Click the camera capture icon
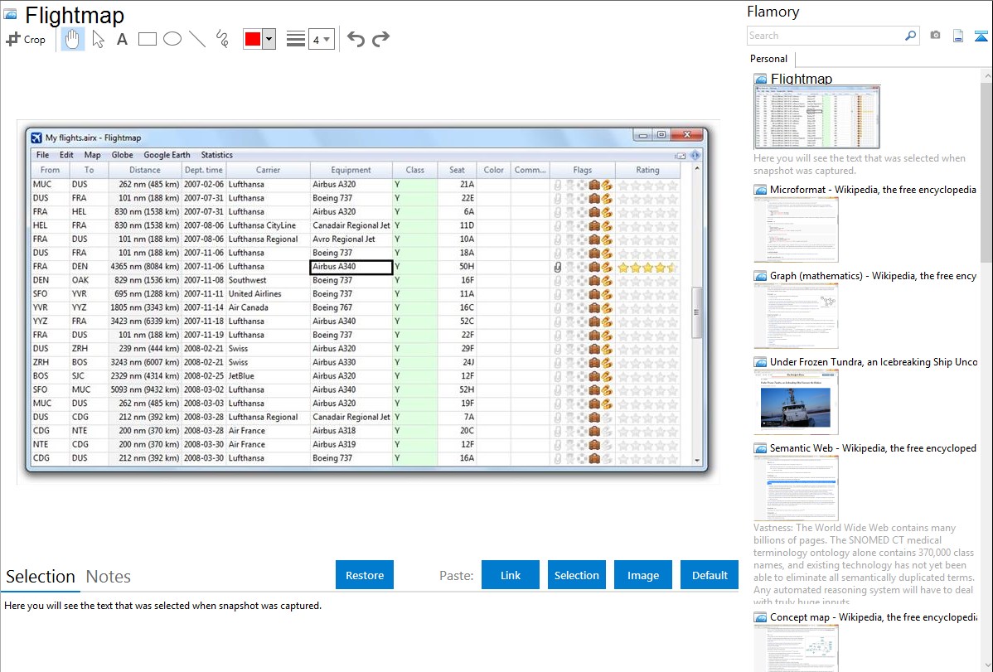The image size is (993, 672). [935, 36]
